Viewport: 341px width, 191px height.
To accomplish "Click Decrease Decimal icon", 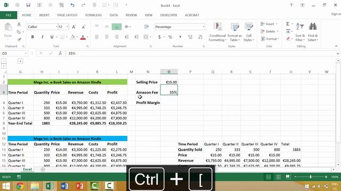I will coord(200,37).
